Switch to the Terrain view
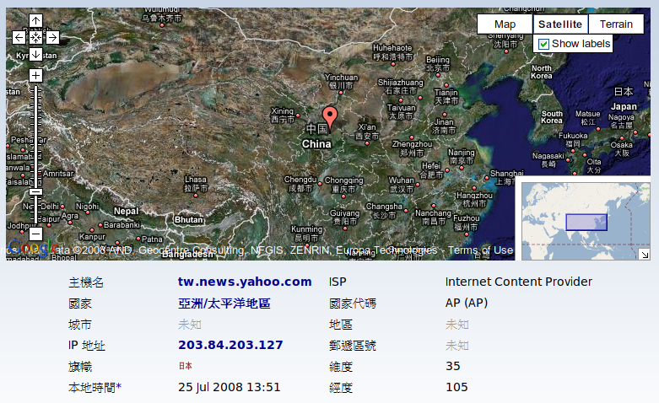This screenshot has height=403, width=659. pyautogui.click(x=616, y=24)
